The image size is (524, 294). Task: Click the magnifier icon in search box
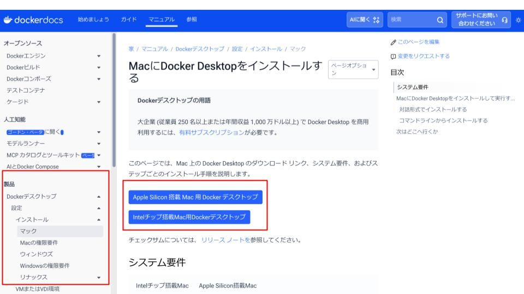click(440, 20)
